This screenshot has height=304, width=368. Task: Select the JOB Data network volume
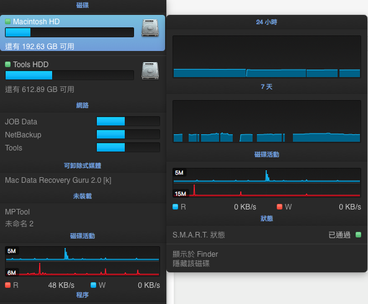point(21,122)
